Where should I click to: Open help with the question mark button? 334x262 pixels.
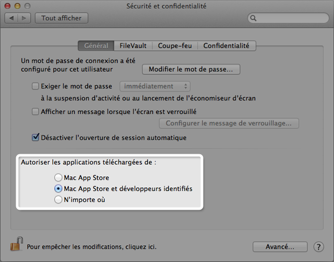(319, 247)
